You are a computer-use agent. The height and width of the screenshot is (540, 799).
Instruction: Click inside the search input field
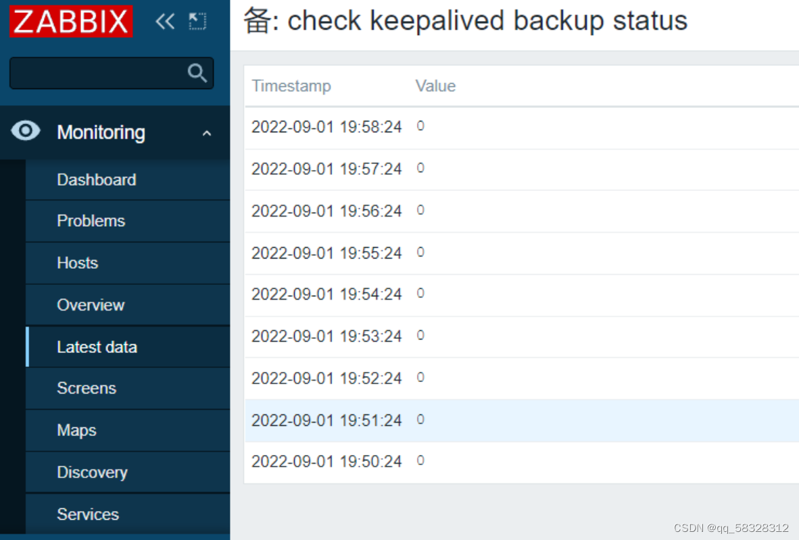pyautogui.click(x=101, y=73)
